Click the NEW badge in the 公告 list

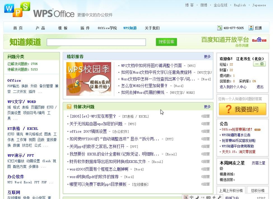coord(257,130)
